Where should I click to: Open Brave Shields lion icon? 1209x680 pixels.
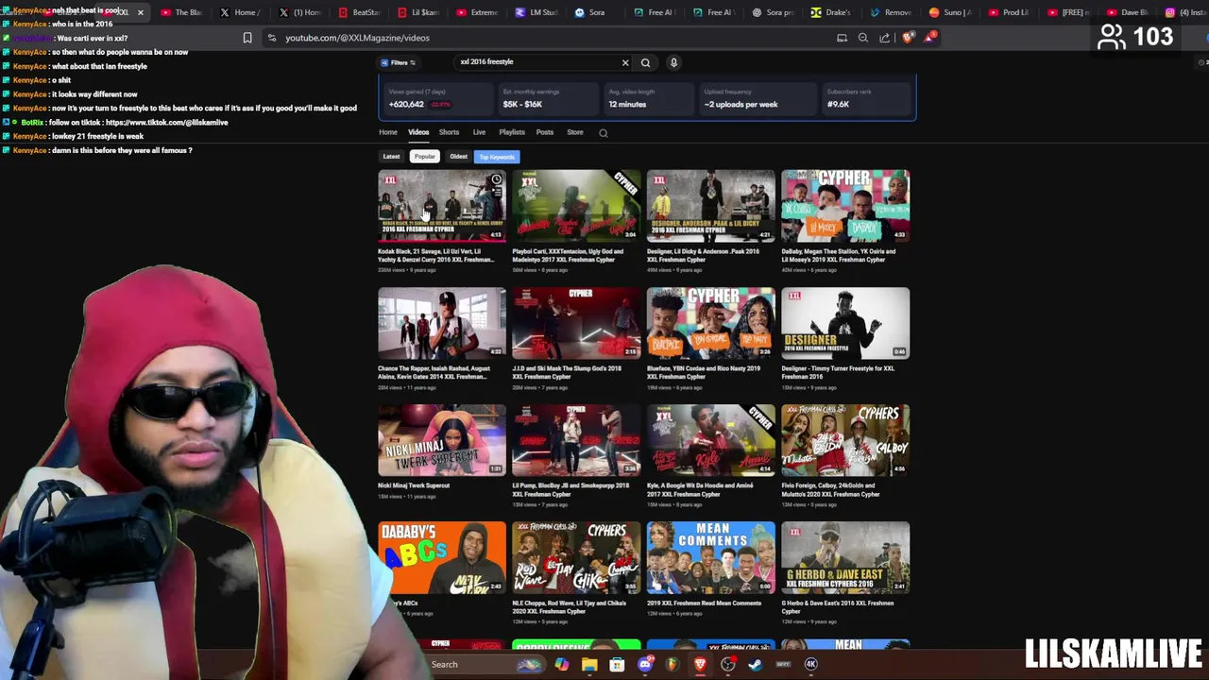(909, 38)
